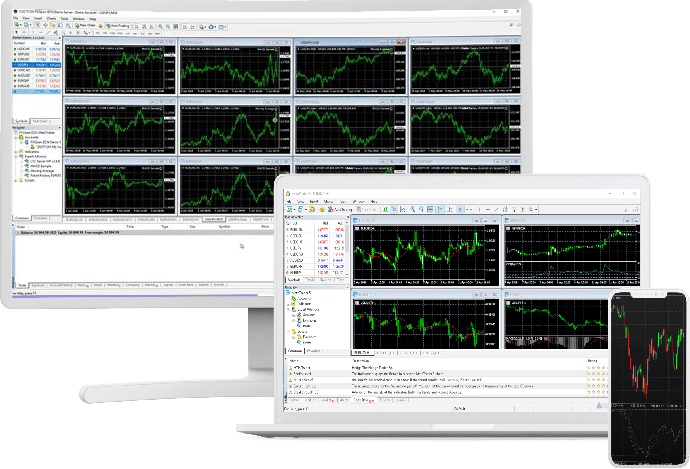Screen dimensions: 690x469
Task: Tile windows with the grid icon
Action: [x=430, y=210]
